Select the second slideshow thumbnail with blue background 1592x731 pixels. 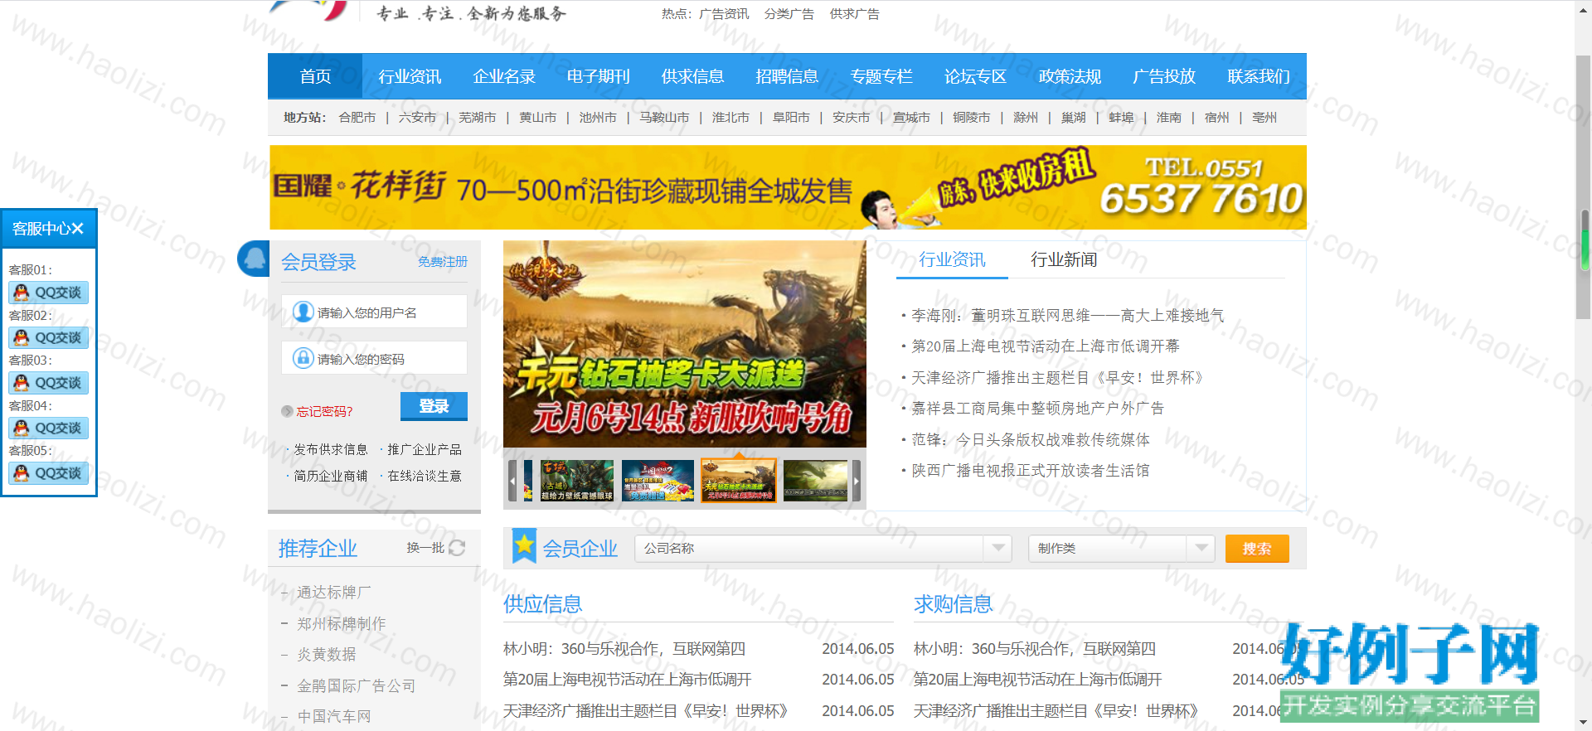click(658, 481)
